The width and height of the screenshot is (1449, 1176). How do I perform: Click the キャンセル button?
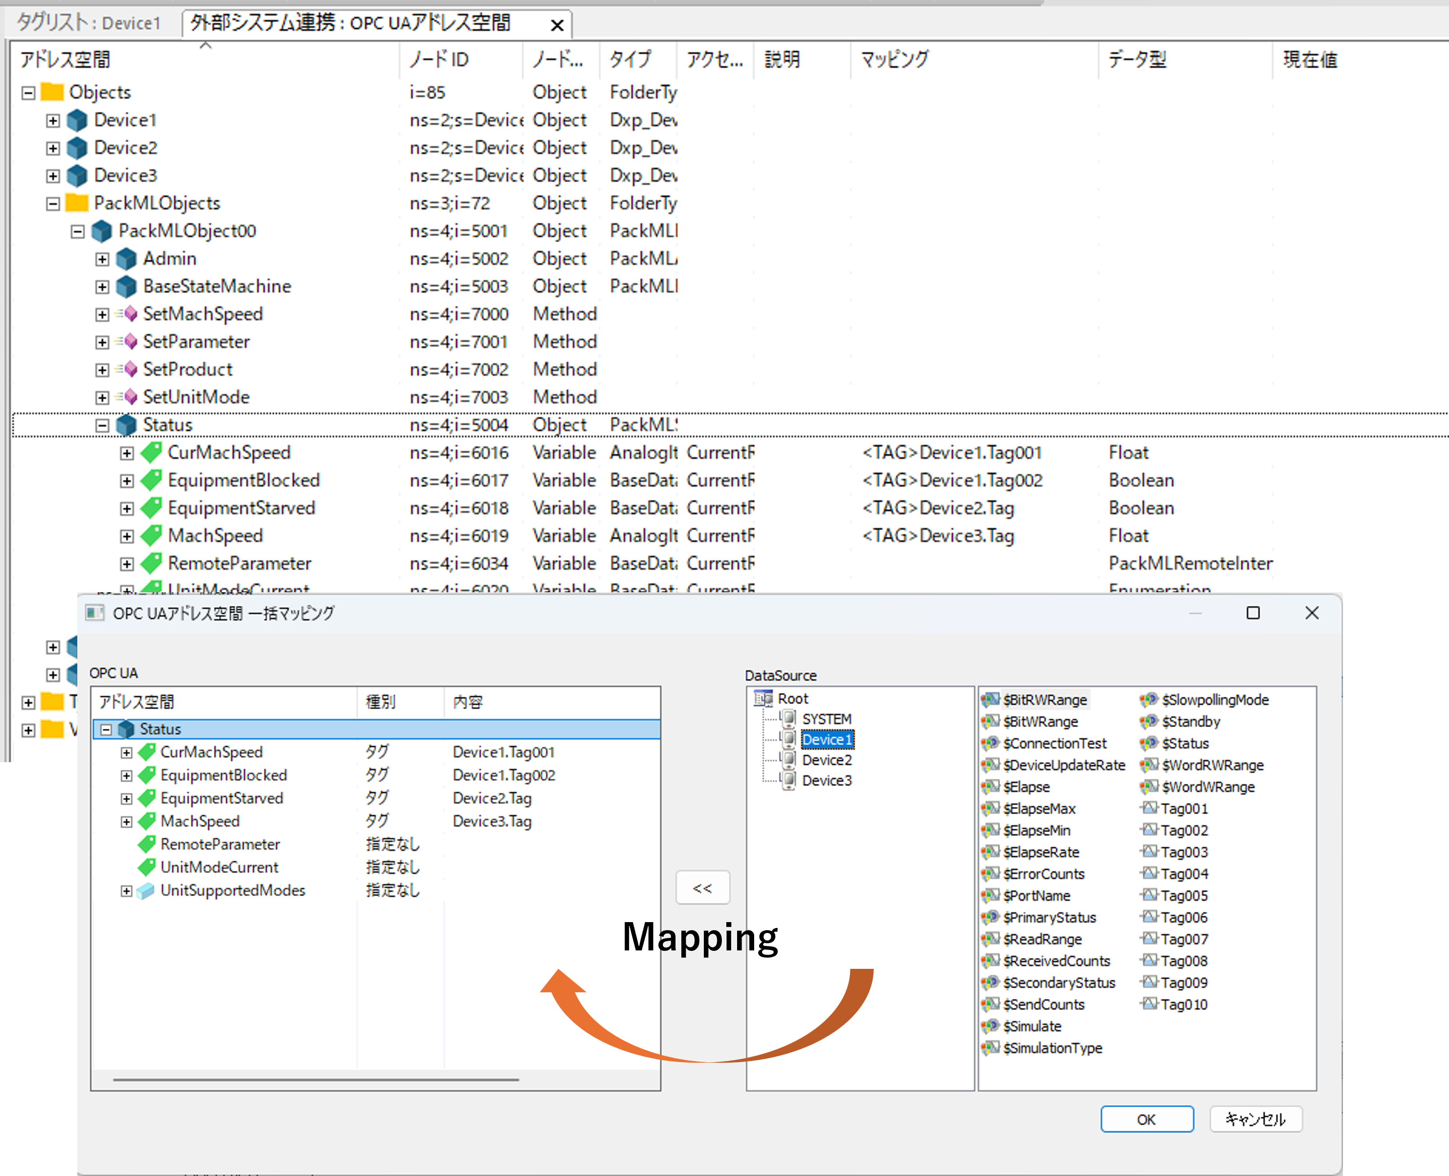[1255, 1119]
